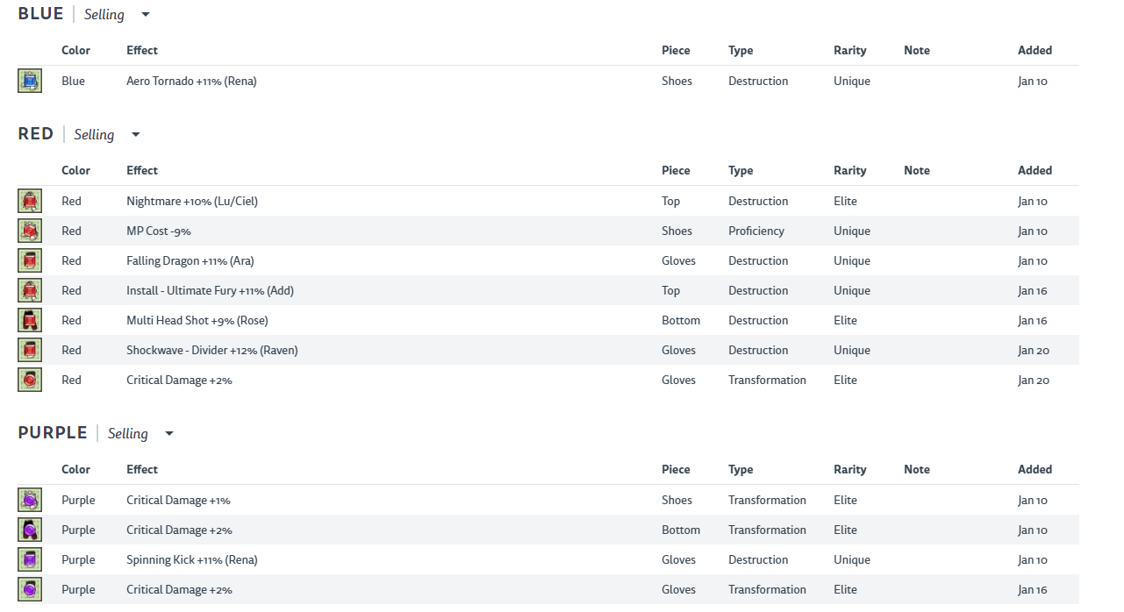Click the purple bottom icon, Jan 10 row
This screenshot has height=612, width=1124.
point(30,530)
